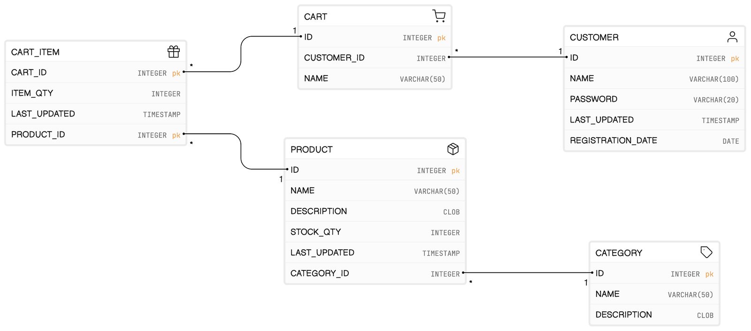Click the CUSTOMER_ID row in CART table
The image size is (751, 331).
[x=375, y=58]
